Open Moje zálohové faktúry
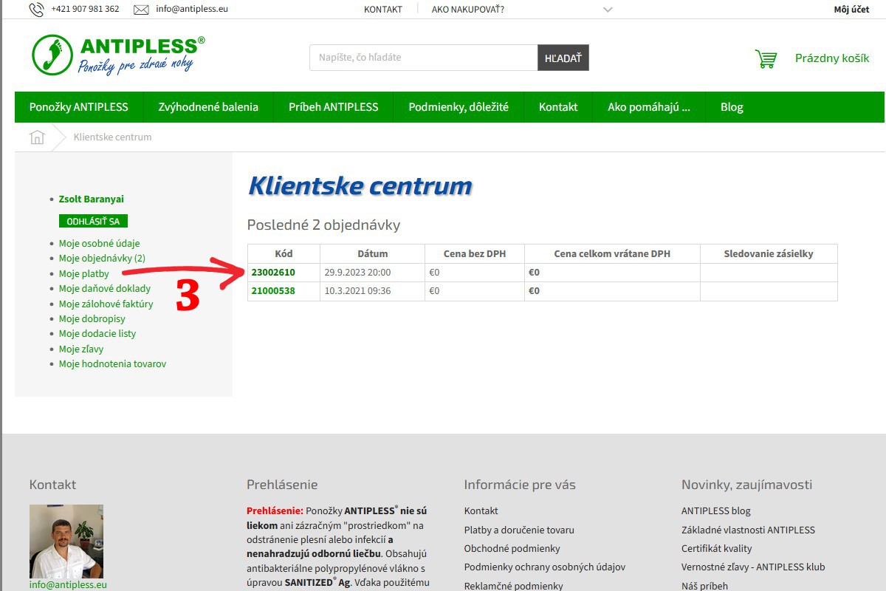 point(106,304)
